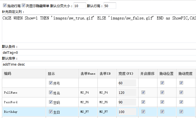The height and width of the screenshot is (118, 196).
Task: Toggle 开启排序 checkbox for FullName row
Action: tap(143, 92)
